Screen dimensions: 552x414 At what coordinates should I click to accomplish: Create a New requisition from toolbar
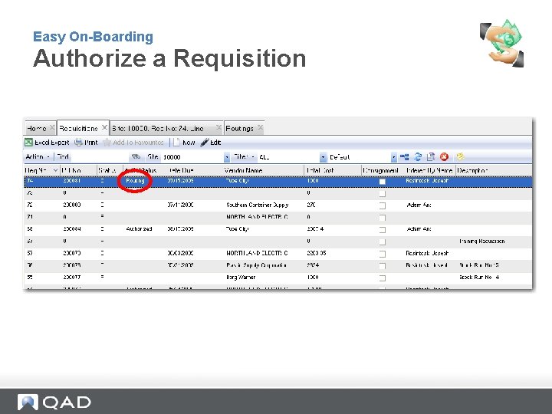click(x=184, y=143)
